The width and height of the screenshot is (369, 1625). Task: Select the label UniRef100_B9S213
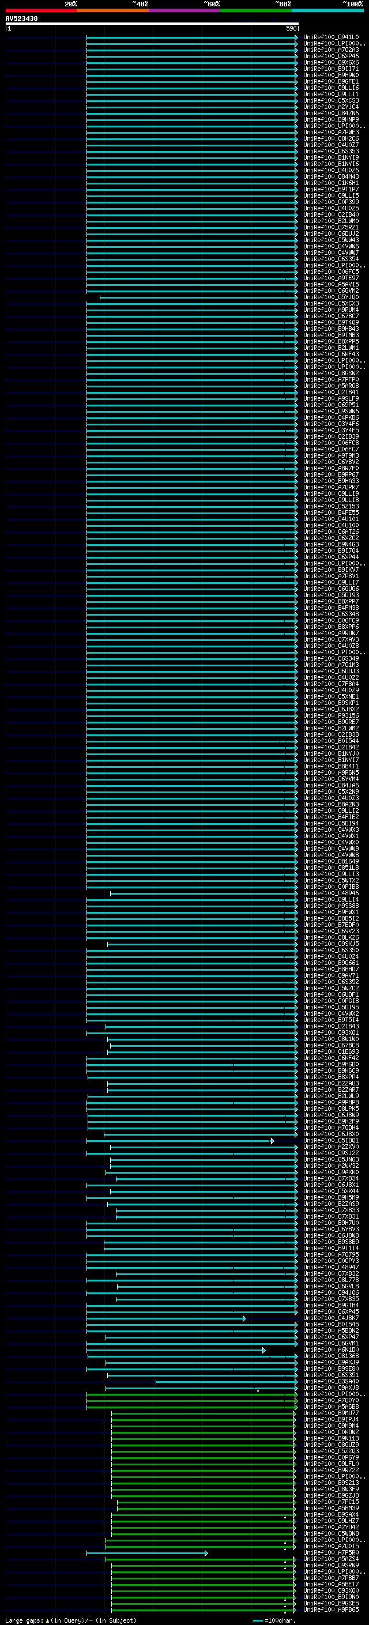[331, 1483]
